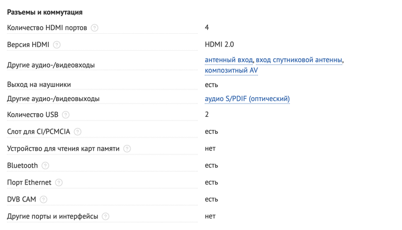Viewport: 402px width, 230px height.
Task: Click the Другие аудио-/видеовыходы label
Action: [x=53, y=99]
